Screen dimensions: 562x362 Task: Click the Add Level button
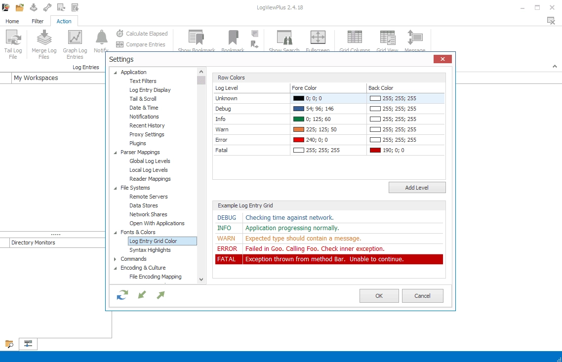(x=417, y=188)
